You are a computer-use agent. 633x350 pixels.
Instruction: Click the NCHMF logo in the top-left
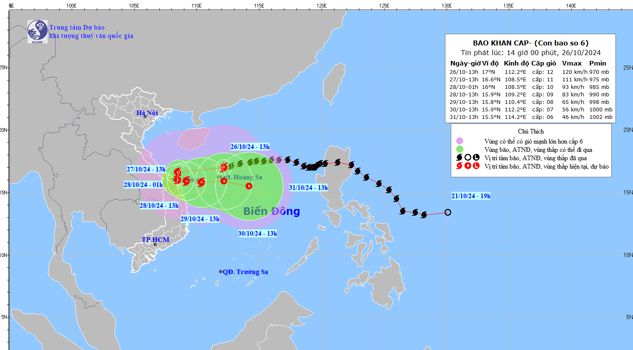point(38,32)
